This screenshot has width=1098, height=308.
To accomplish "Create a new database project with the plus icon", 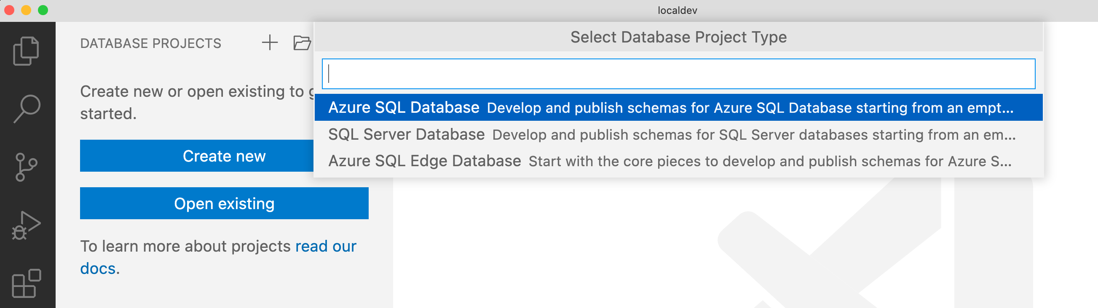I will coord(270,42).
